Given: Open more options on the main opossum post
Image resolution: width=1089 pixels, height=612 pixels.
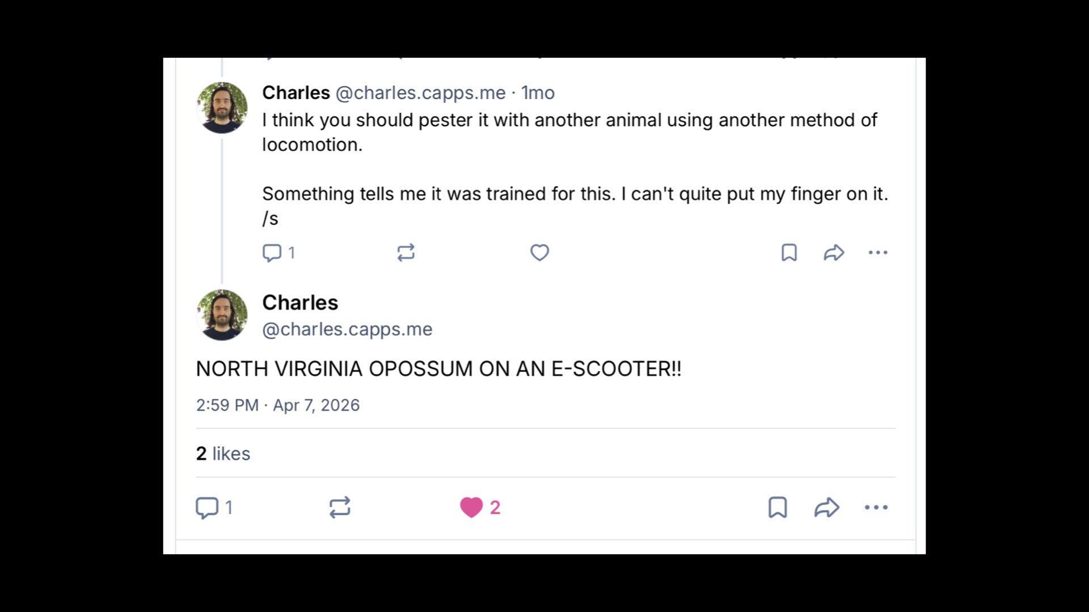Looking at the screenshot, I should [x=876, y=508].
